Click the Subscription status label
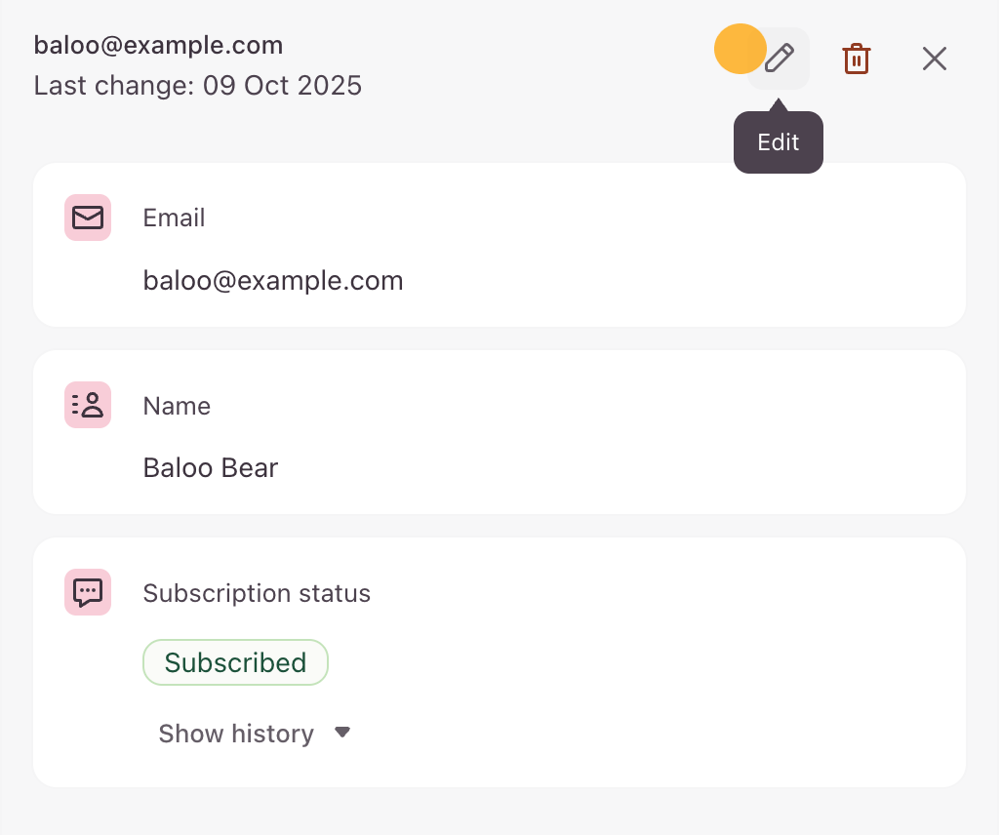The width and height of the screenshot is (1001, 835). 257,593
